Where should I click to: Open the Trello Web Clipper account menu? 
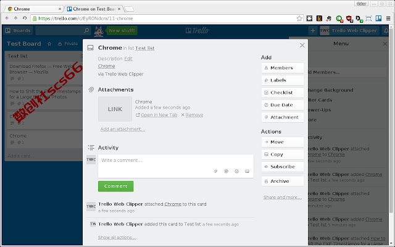point(349,30)
